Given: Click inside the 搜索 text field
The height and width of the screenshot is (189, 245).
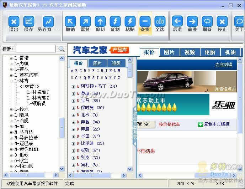Looking at the screenshot, I should coord(36,49).
